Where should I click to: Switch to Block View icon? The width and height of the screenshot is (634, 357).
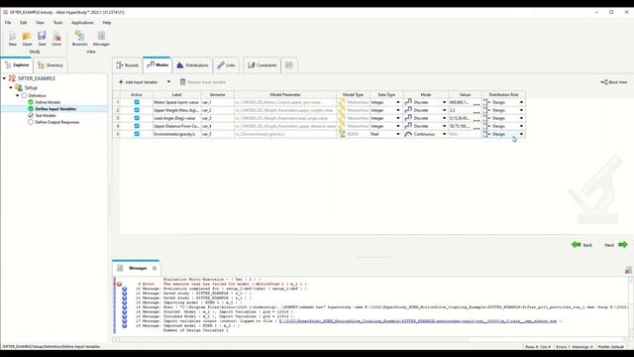(x=604, y=82)
